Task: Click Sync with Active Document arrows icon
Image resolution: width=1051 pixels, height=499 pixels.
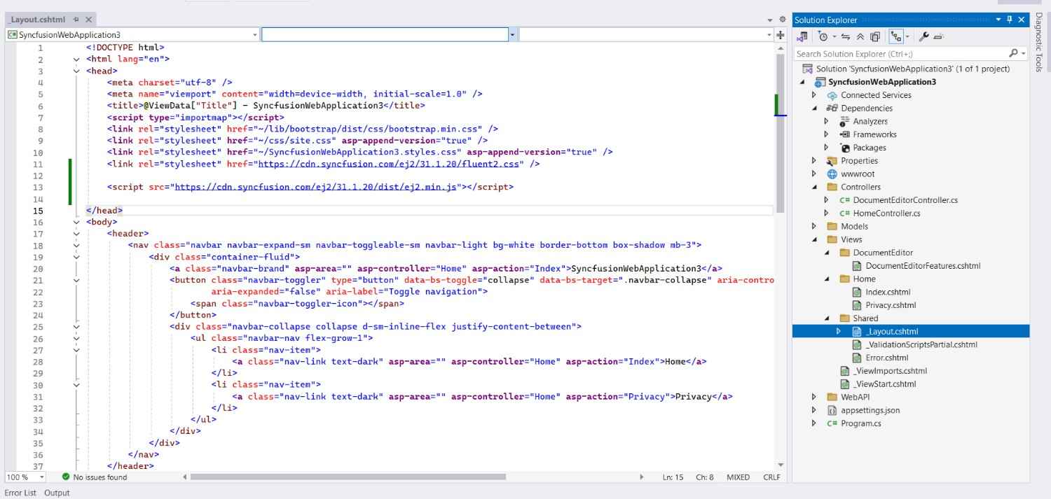Action: pos(846,36)
